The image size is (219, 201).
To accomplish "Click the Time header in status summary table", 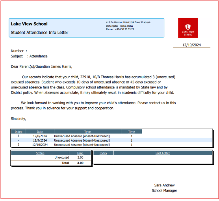I will (x=80, y=153).
